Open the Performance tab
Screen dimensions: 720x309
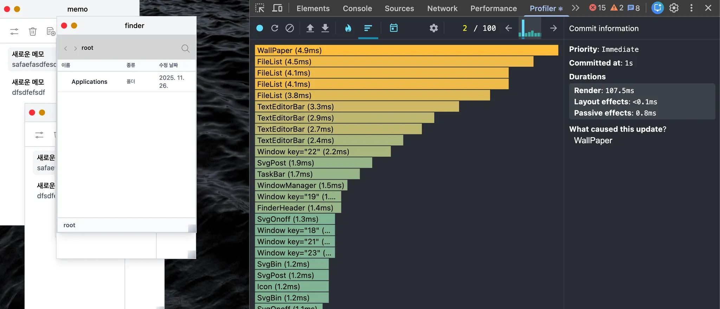[x=494, y=8]
